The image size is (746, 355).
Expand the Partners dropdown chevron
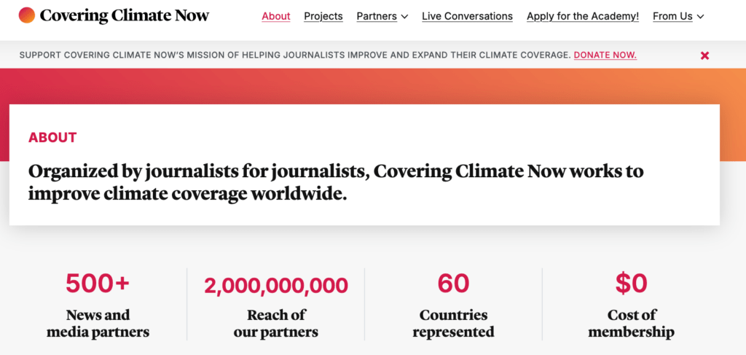tap(405, 17)
